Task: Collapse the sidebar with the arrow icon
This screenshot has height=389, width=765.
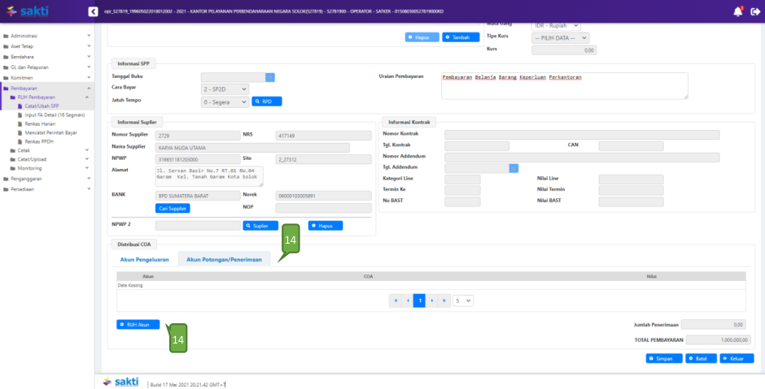Action: tap(93, 11)
